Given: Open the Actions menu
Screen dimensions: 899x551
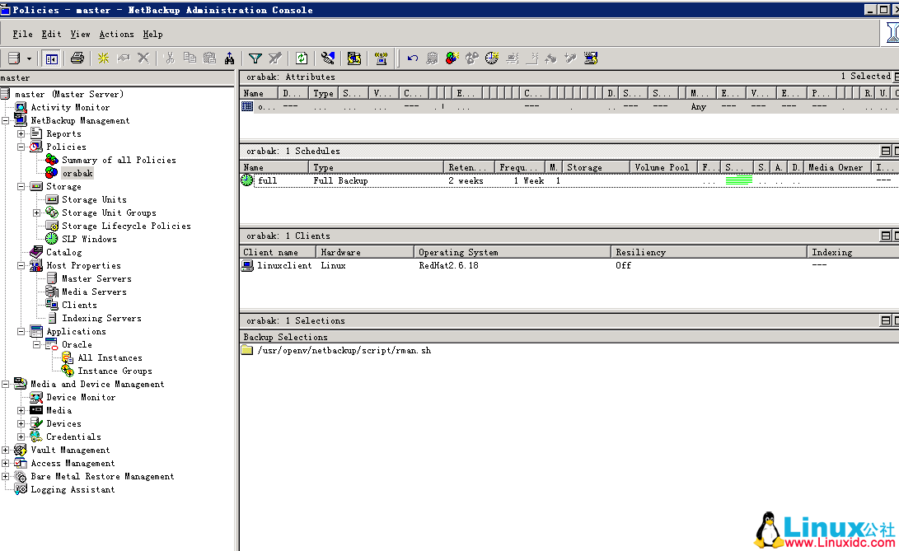Looking at the screenshot, I should coord(116,34).
